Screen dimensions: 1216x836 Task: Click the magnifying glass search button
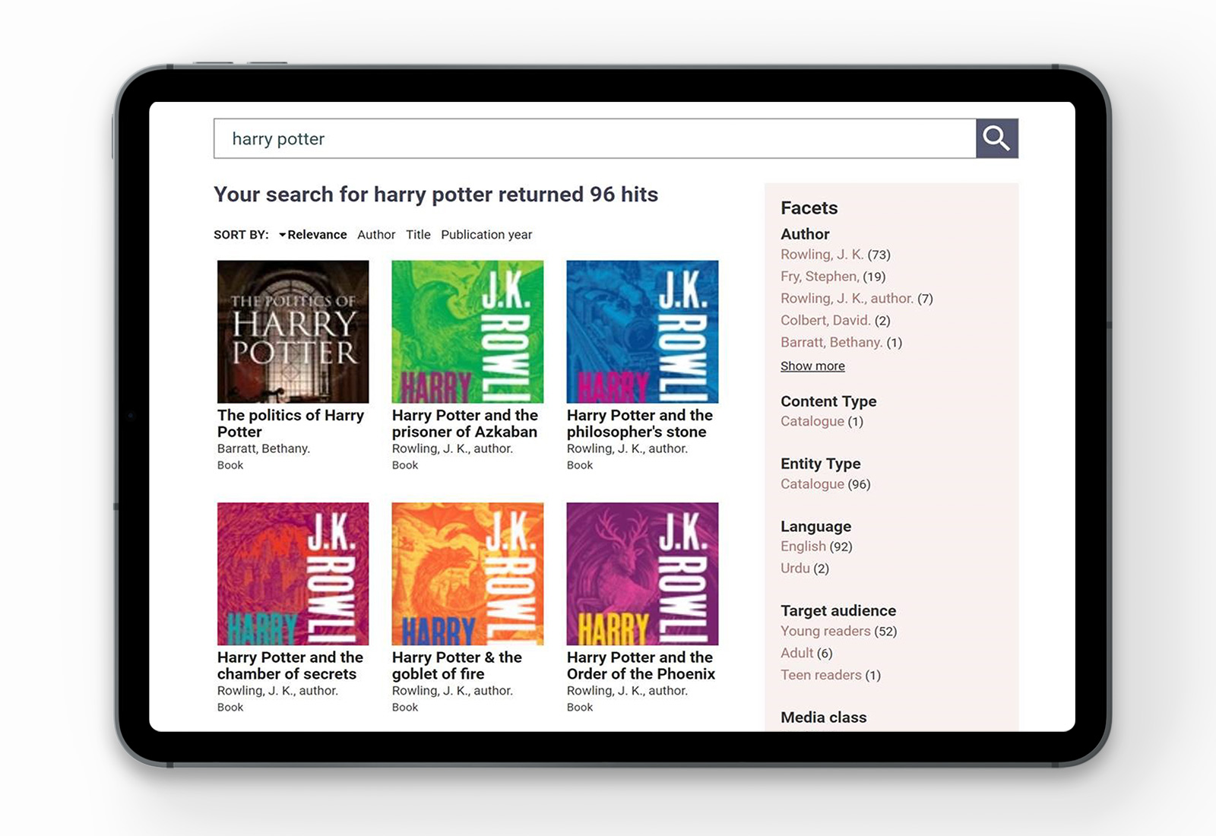996,138
